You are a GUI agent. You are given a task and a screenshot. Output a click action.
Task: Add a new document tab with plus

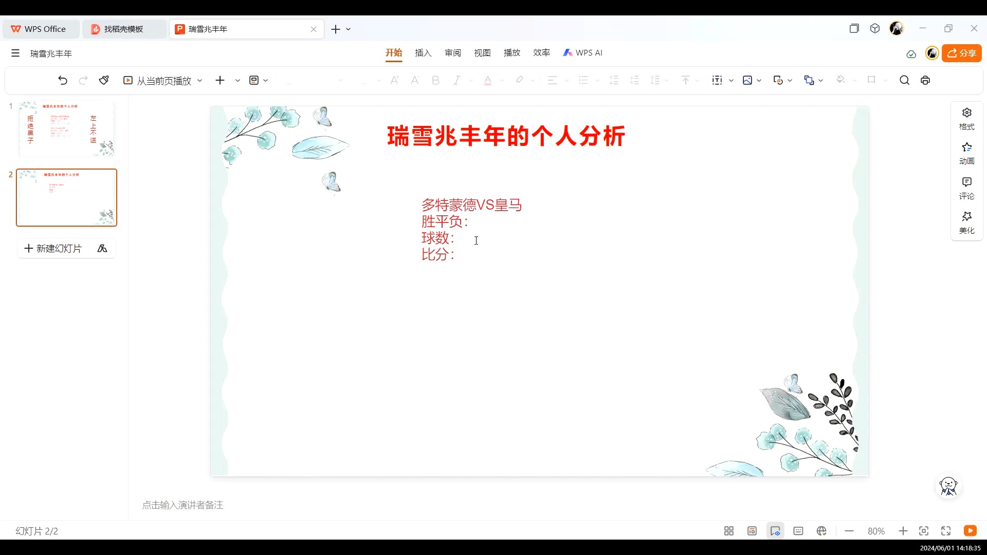click(335, 29)
